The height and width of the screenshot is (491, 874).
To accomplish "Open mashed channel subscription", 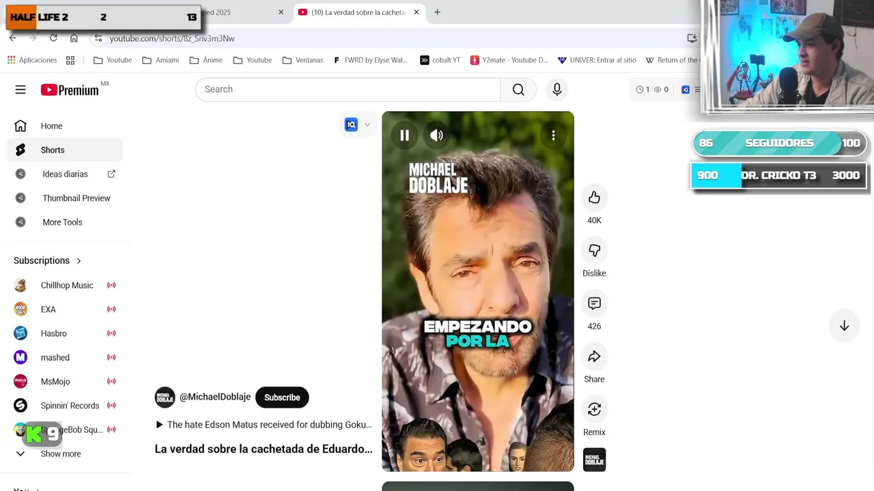I will (x=65, y=357).
